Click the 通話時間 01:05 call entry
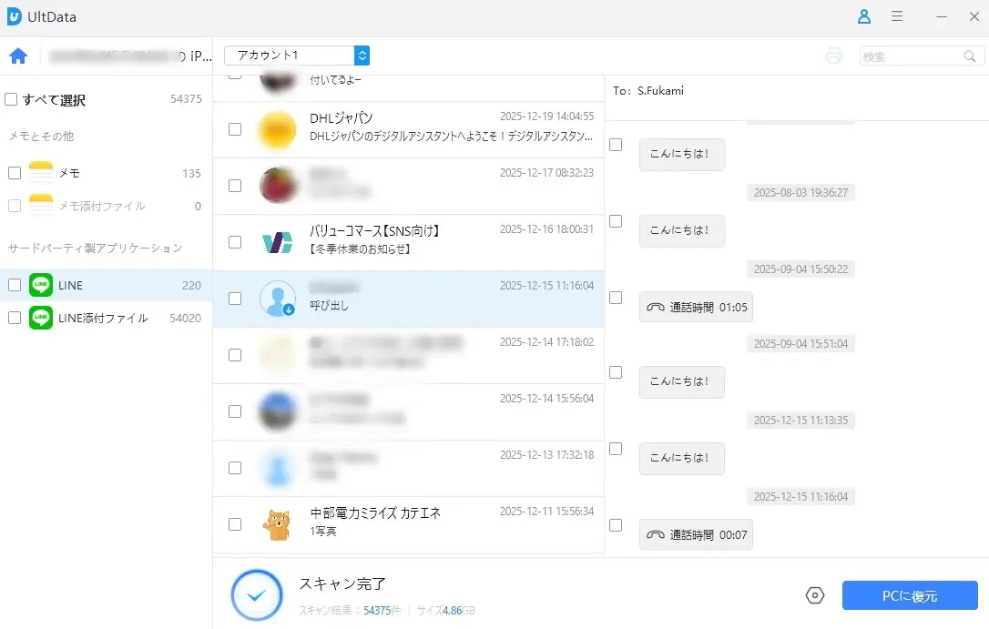The image size is (989, 629). 696,307
